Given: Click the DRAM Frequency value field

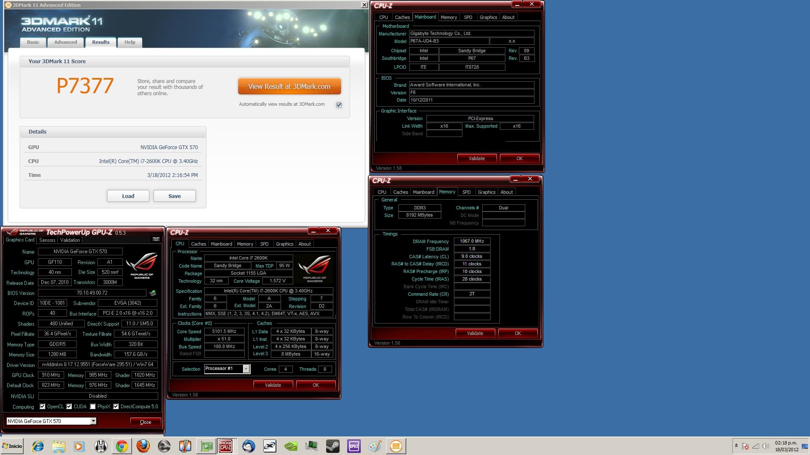Looking at the screenshot, I should 472,241.
